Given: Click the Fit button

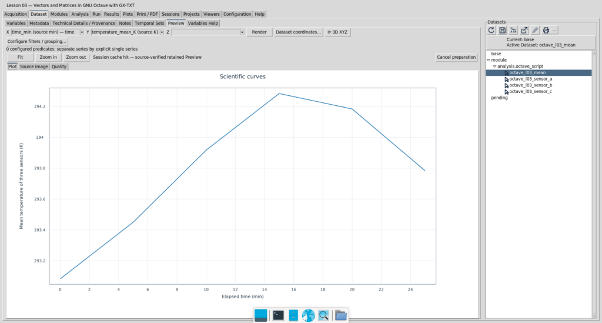Looking at the screenshot, I should (x=20, y=57).
